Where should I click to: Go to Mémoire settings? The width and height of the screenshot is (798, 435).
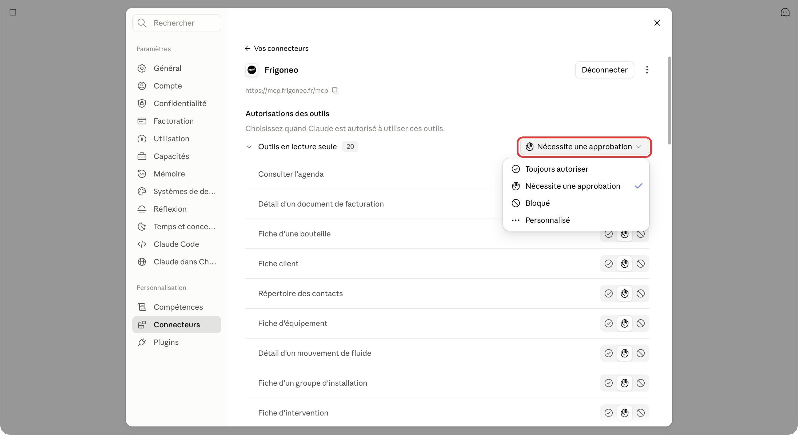coord(177,174)
